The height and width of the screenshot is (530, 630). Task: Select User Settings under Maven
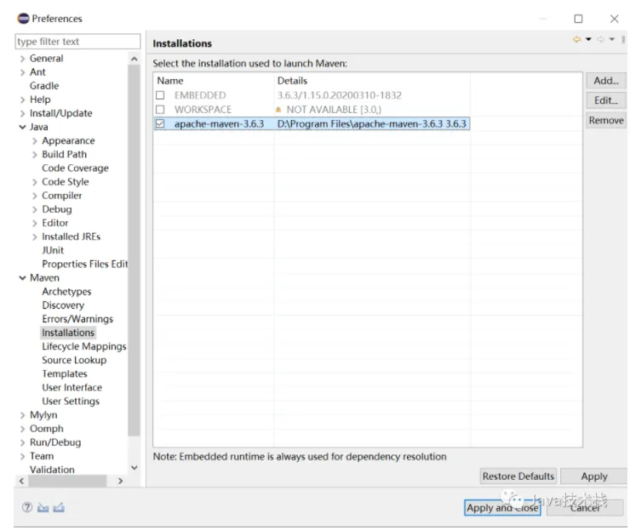point(71,401)
